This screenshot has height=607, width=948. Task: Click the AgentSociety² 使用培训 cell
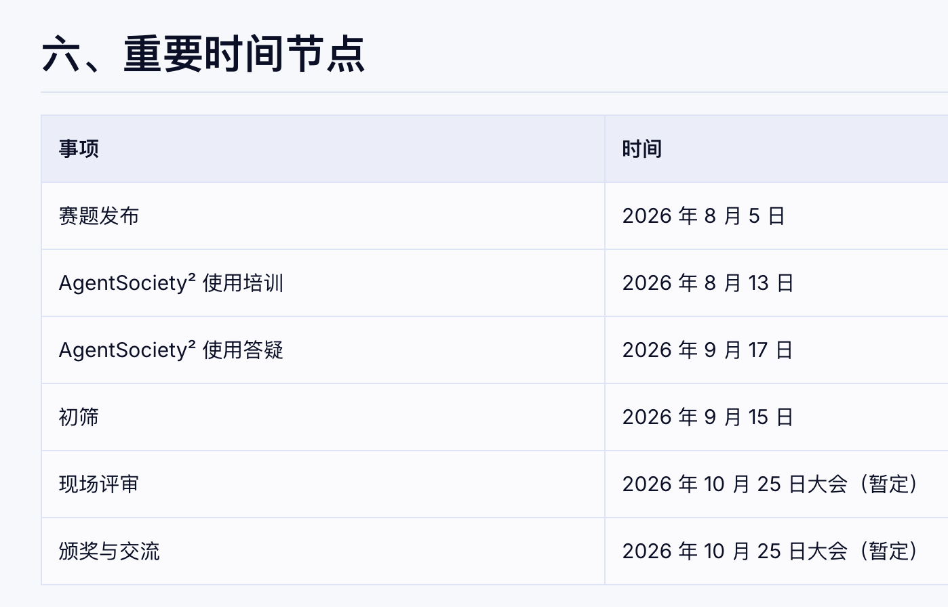(x=323, y=283)
